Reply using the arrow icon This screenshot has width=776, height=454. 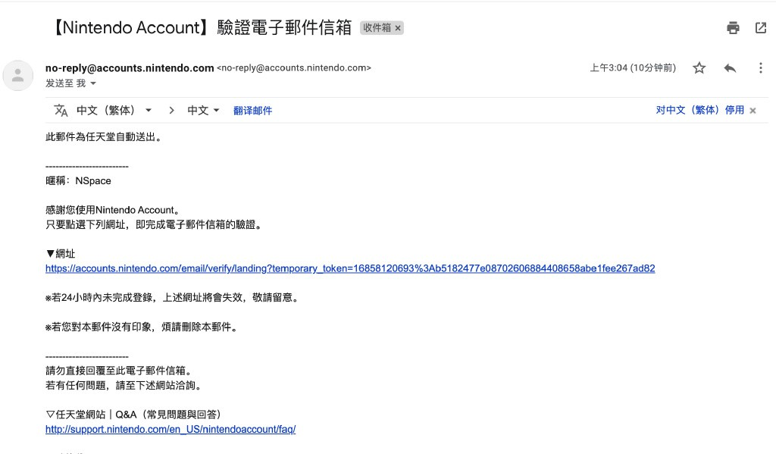tap(730, 67)
